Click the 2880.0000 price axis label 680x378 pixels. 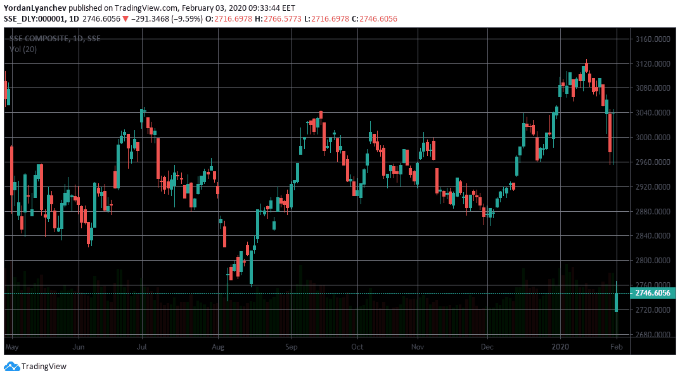coord(653,211)
